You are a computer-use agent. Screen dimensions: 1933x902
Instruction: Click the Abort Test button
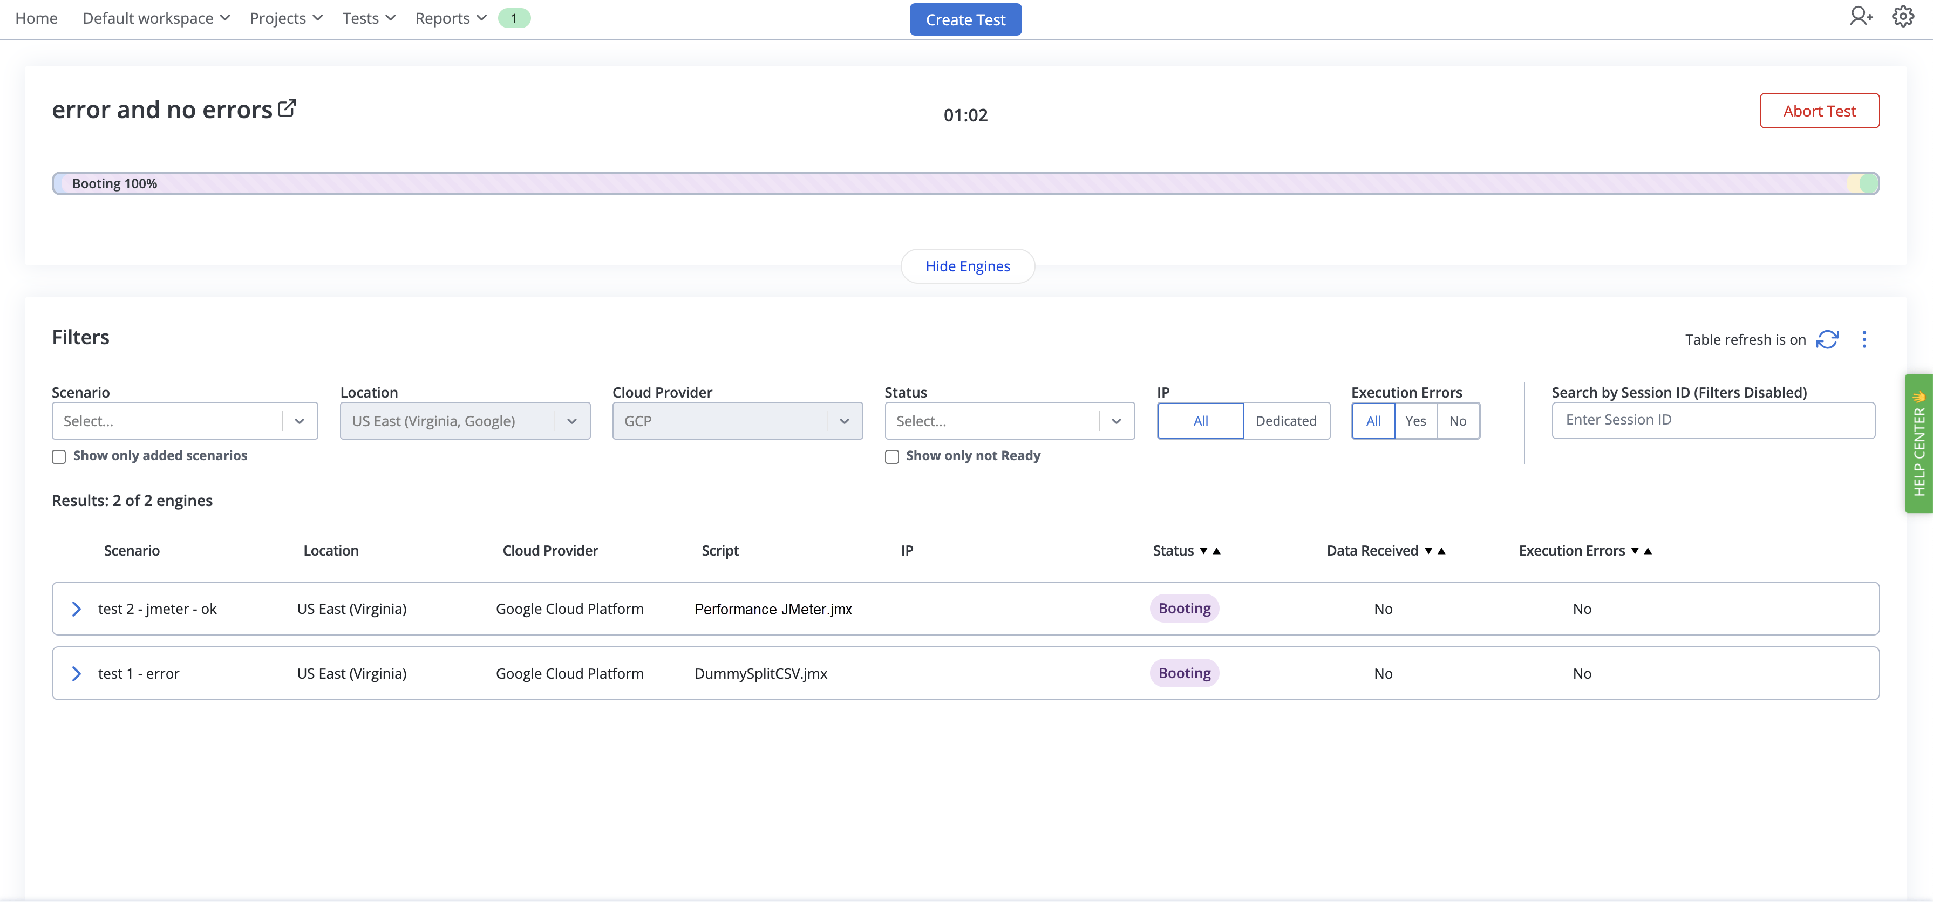pyautogui.click(x=1819, y=111)
